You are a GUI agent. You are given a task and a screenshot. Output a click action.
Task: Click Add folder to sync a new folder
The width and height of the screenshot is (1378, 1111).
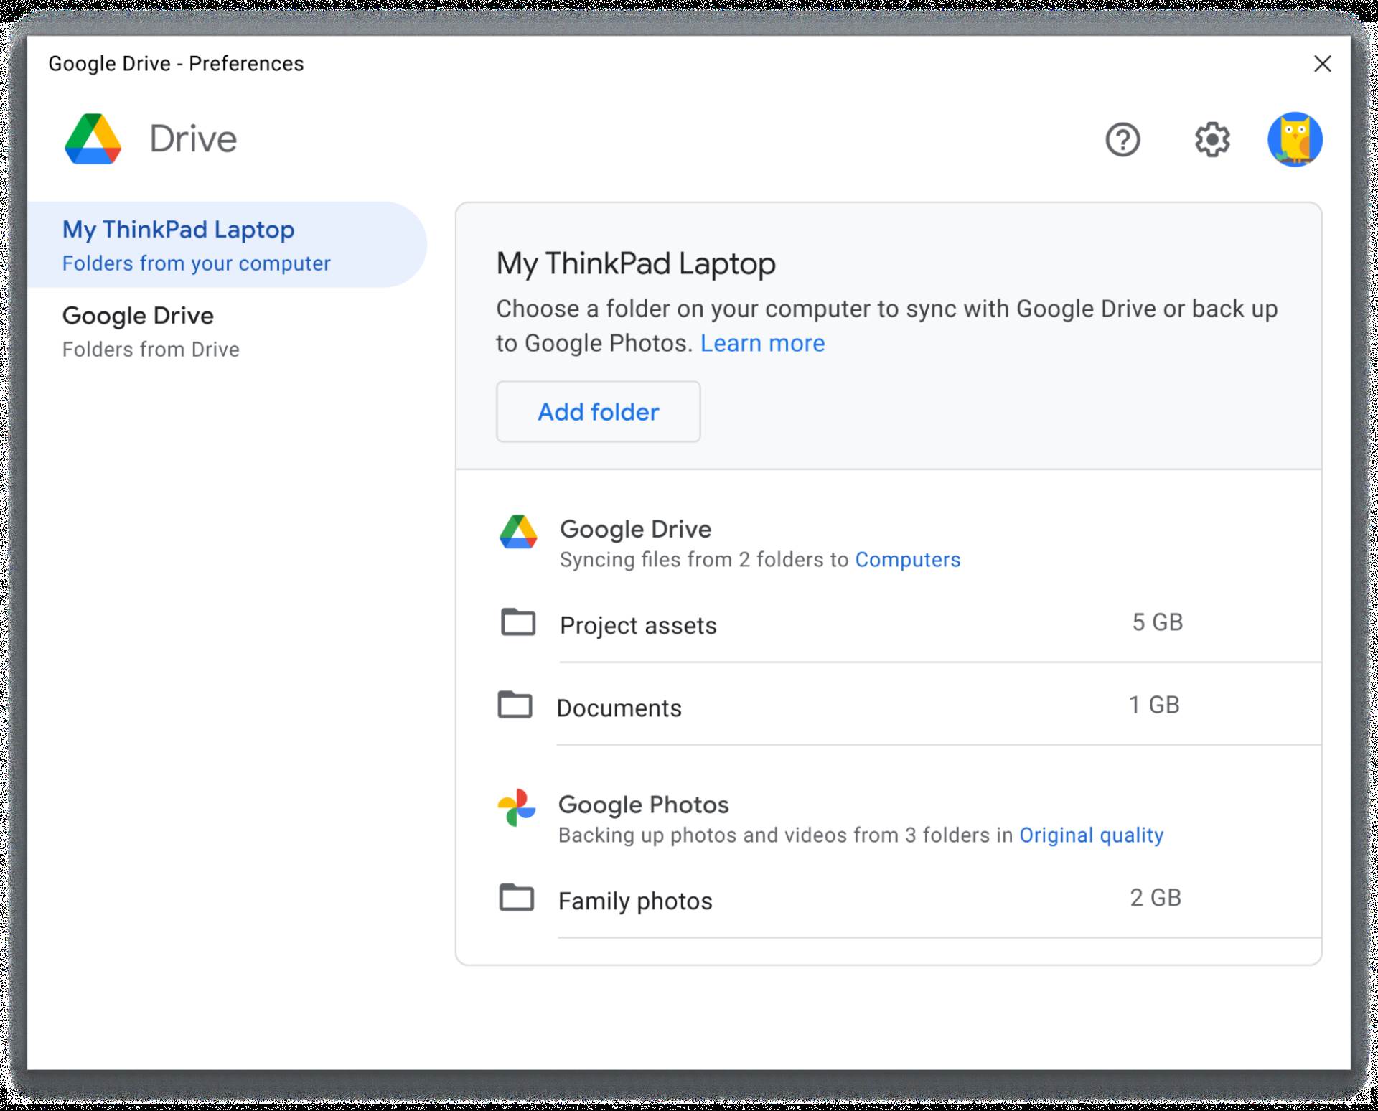click(x=598, y=411)
